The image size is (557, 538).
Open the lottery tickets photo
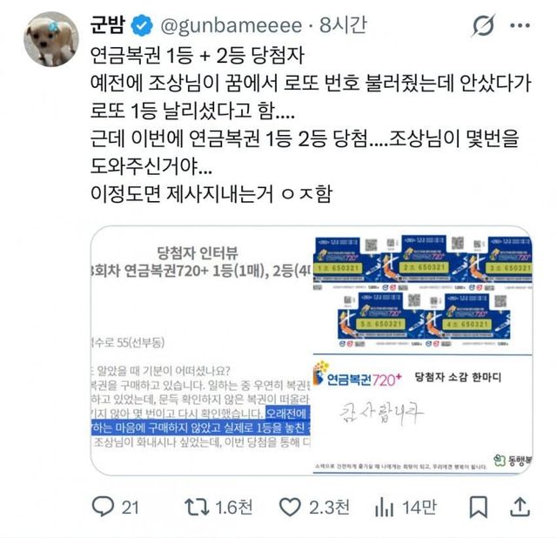tap(423, 291)
